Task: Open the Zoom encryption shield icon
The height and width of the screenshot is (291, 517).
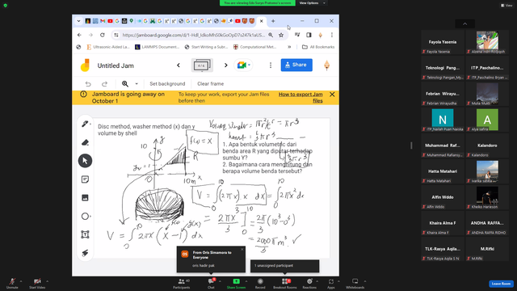Action: pos(6,6)
